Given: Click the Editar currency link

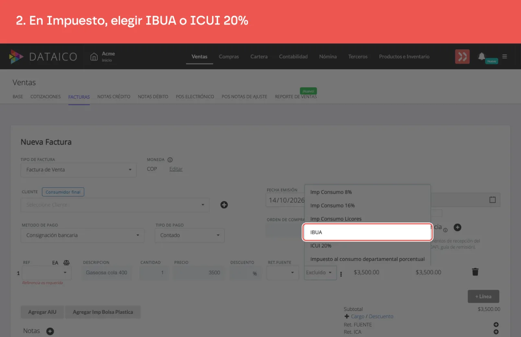Looking at the screenshot, I should tap(176, 169).
